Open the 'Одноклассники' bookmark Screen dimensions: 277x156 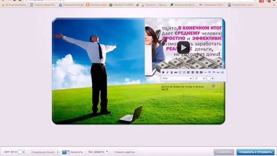click(x=97, y=5)
